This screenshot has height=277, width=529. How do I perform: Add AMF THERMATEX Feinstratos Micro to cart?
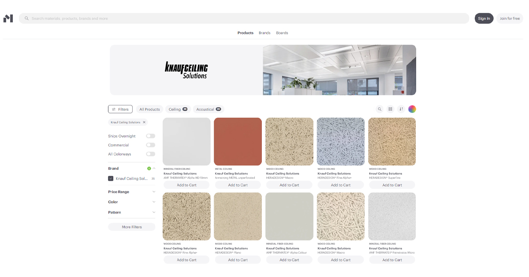(392, 260)
